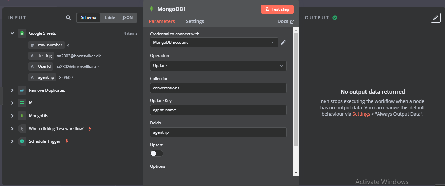Click the row_number schema pill
Image resolution: width=445 pixels, height=186 pixels.
coord(46,45)
